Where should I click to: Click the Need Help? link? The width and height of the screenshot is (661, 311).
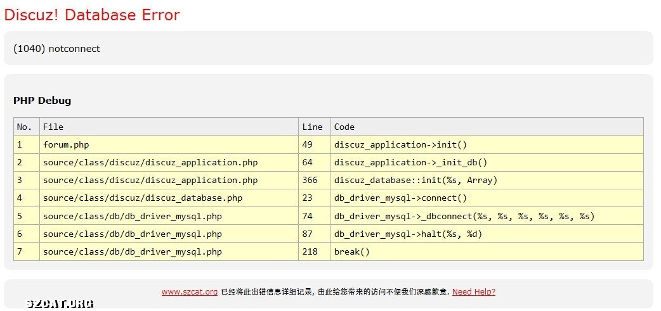[474, 291]
